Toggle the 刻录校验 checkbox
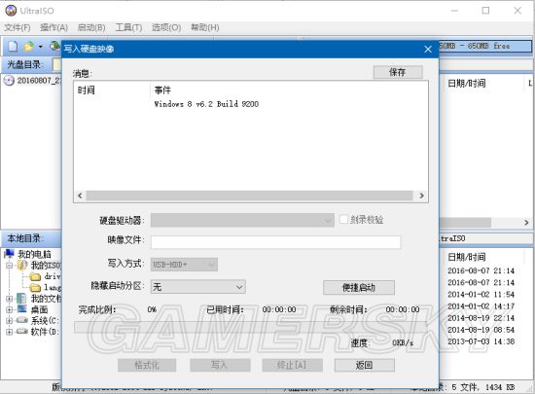The height and width of the screenshot is (394, 535). tap(343, 219)
